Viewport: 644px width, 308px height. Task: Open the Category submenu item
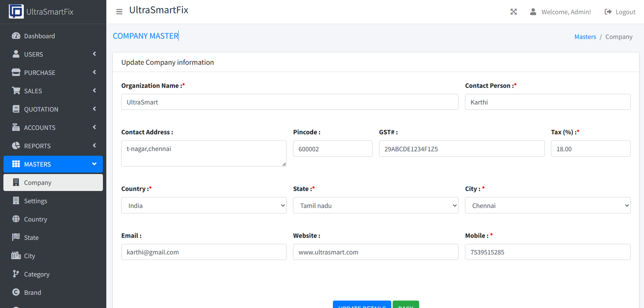click(x=53, y=274)
